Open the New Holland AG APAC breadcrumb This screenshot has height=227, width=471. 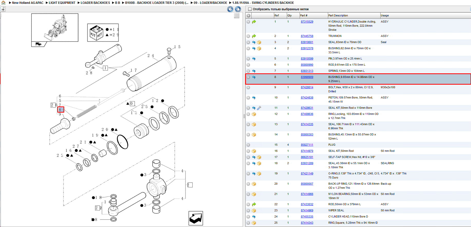[x=28, y=3]
